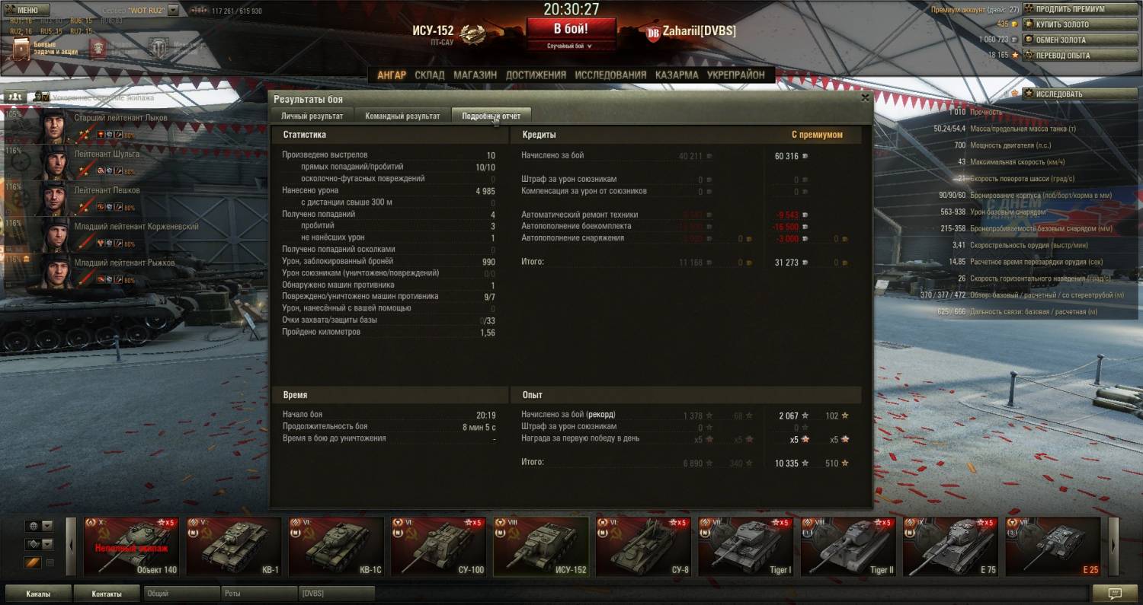Click the chat notification icon at bottom right
This screenshot has height=605, width=1143.
coord(1114,593)
